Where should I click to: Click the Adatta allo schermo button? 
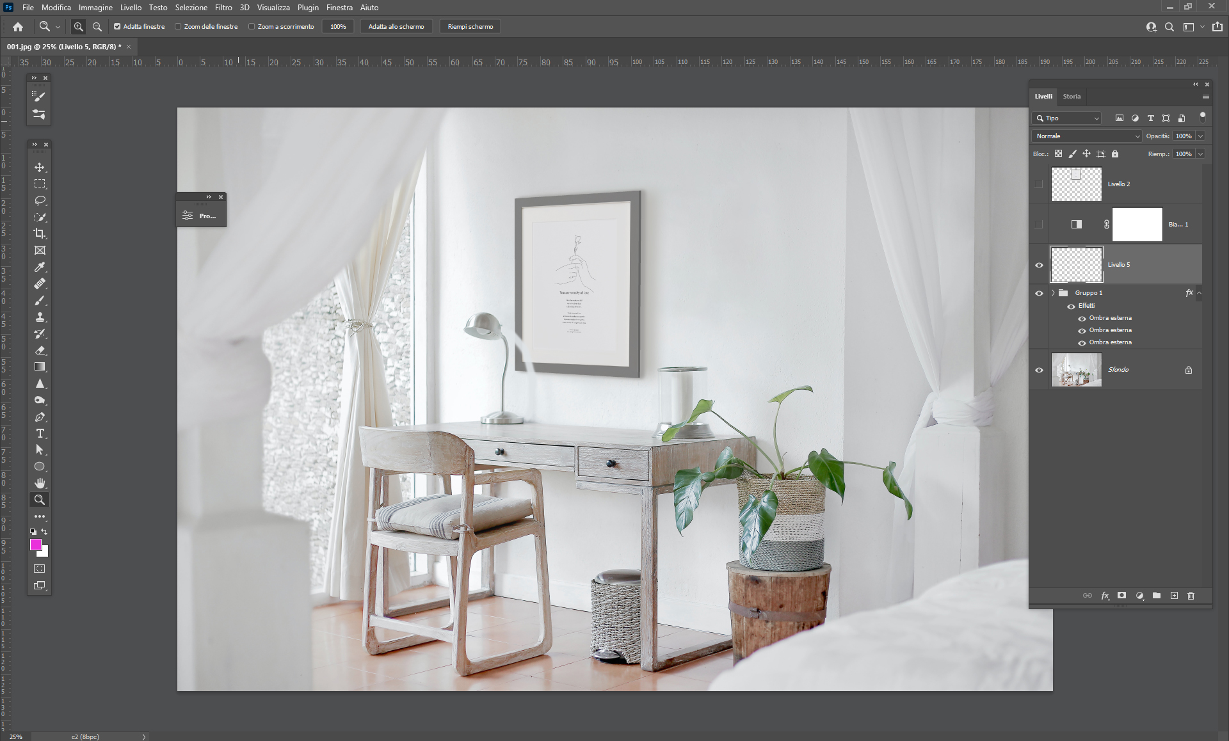396,27
